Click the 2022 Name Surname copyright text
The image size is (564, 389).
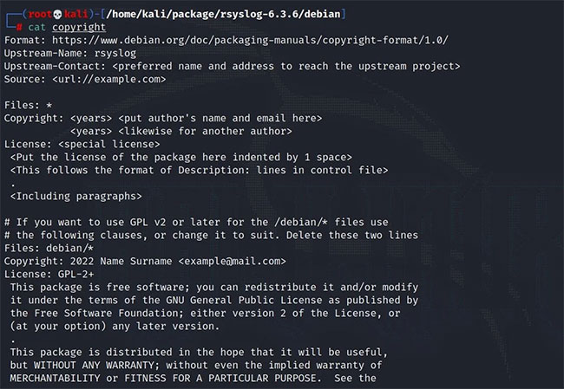click(121, 261)
